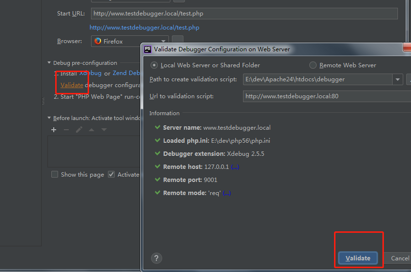Edit the before-launch task with pencil icon
Viewport: 411px width, 272px height.
pos(79,130)
